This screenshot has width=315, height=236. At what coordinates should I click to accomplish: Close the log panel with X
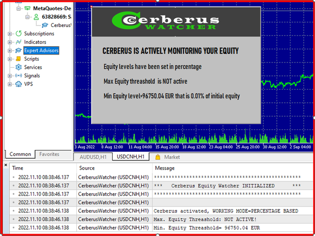(x=5, y=165)
